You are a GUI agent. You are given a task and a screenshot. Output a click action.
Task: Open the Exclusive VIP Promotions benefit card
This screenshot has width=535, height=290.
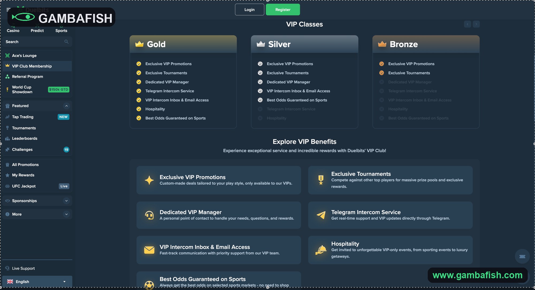click(219, 180)
